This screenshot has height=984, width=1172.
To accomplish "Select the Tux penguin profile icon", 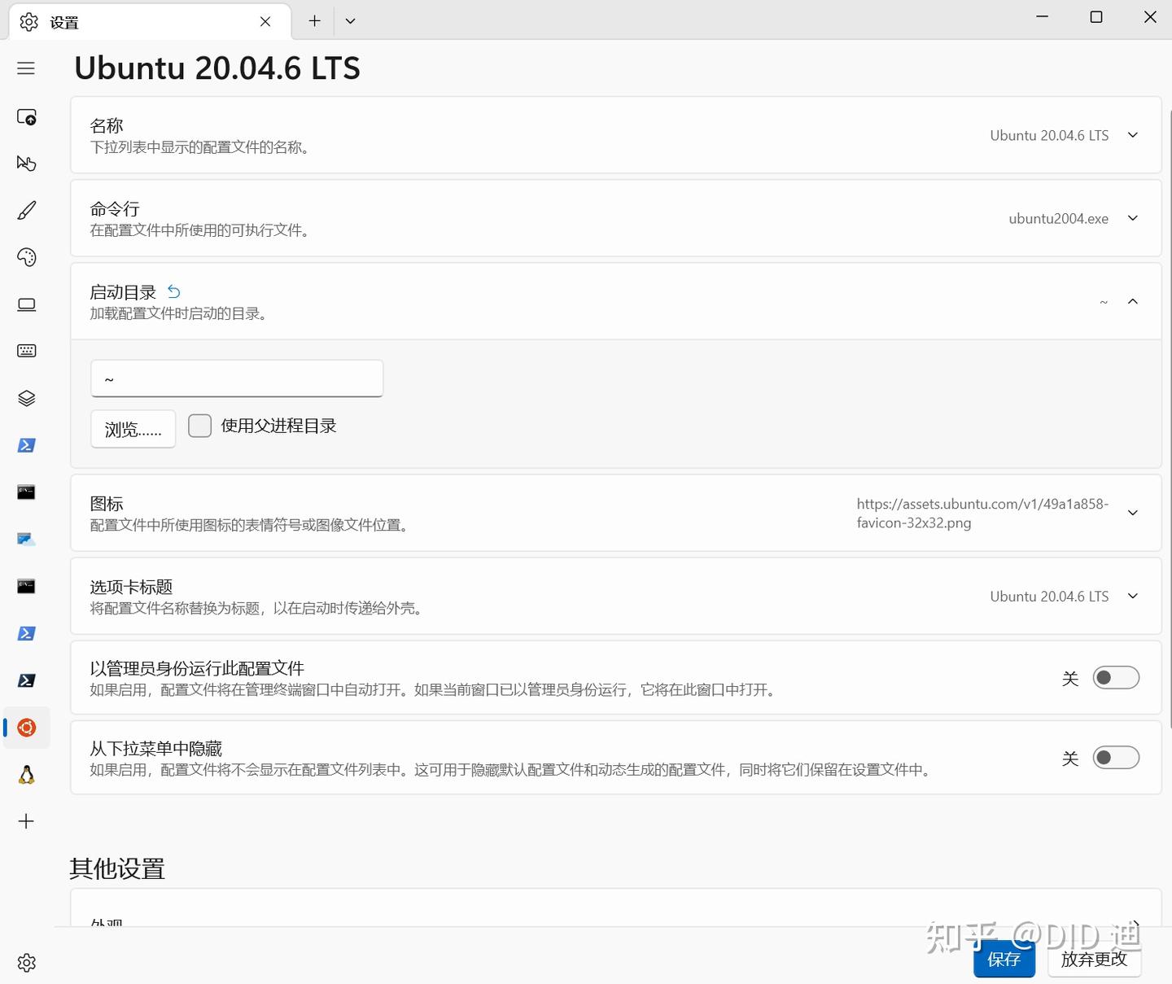I will tap(26, 774).
